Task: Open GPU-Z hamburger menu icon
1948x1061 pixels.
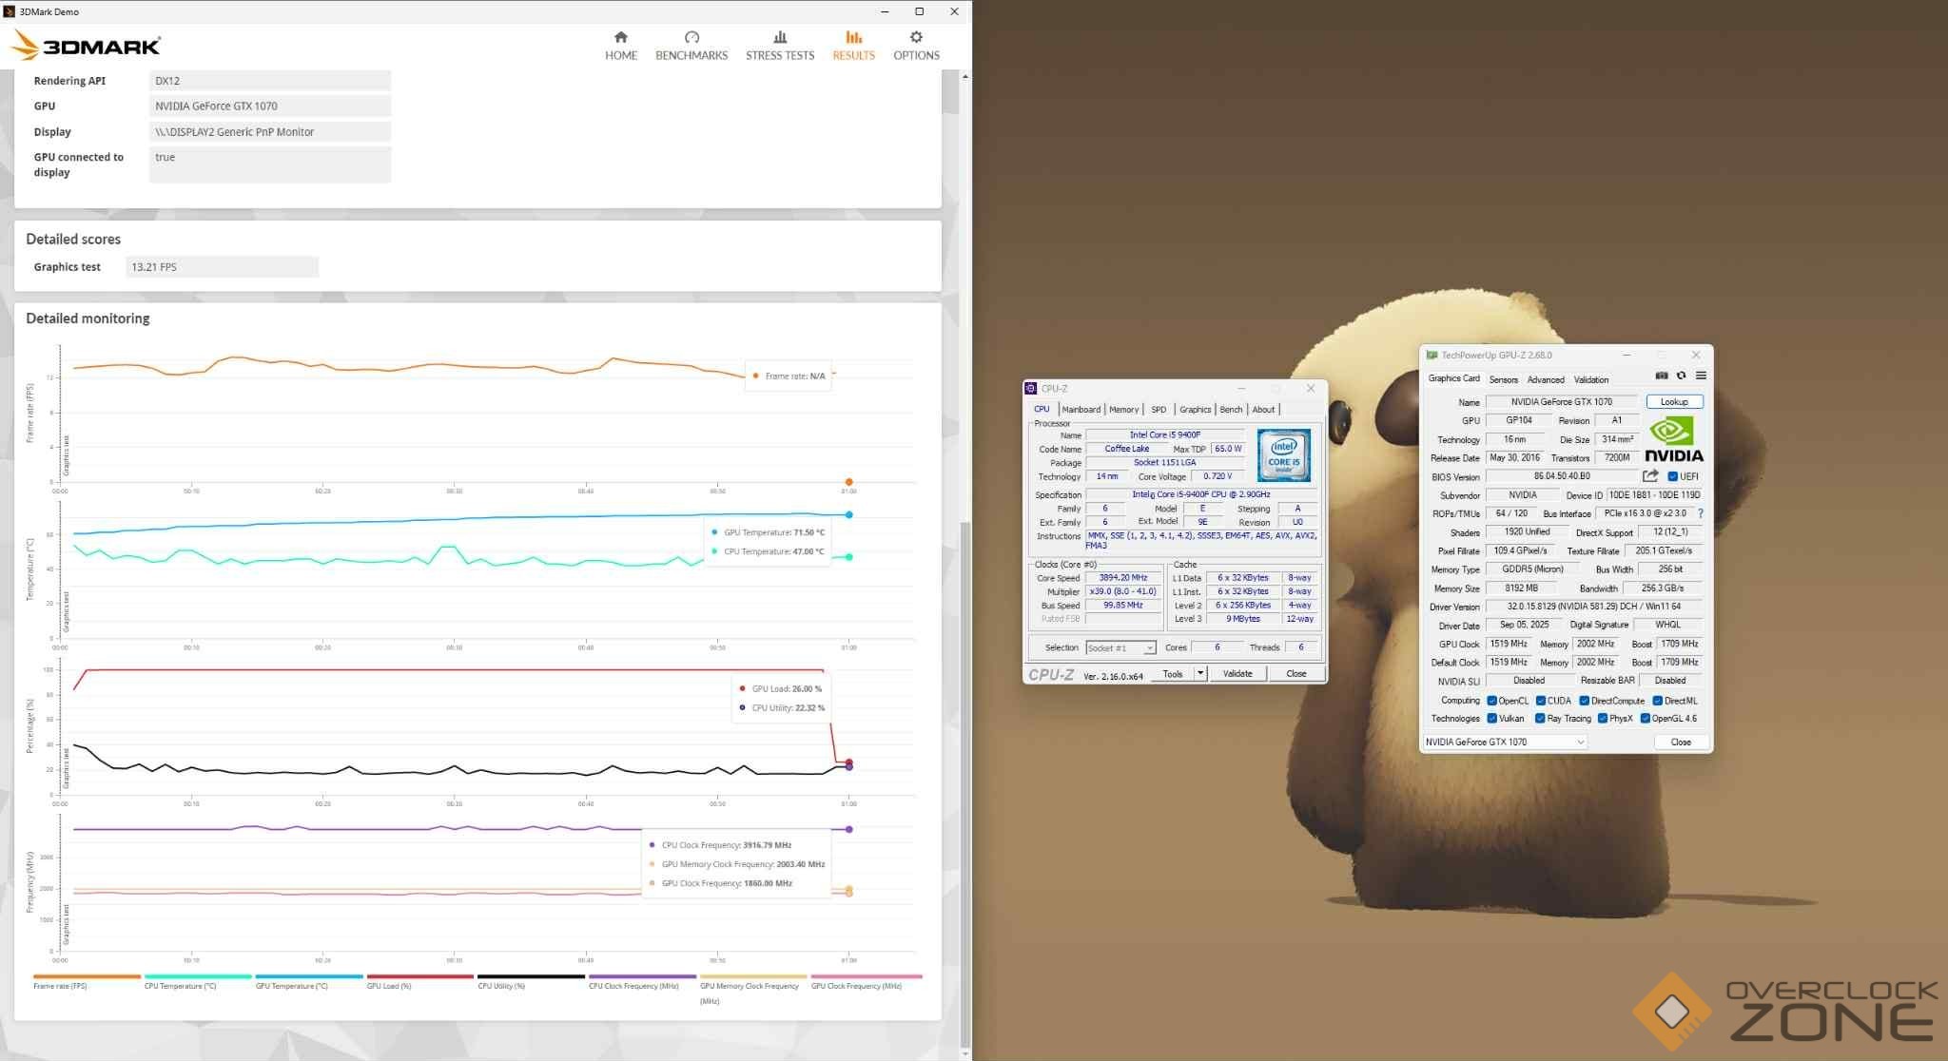Action: (x=1701, y=376)
